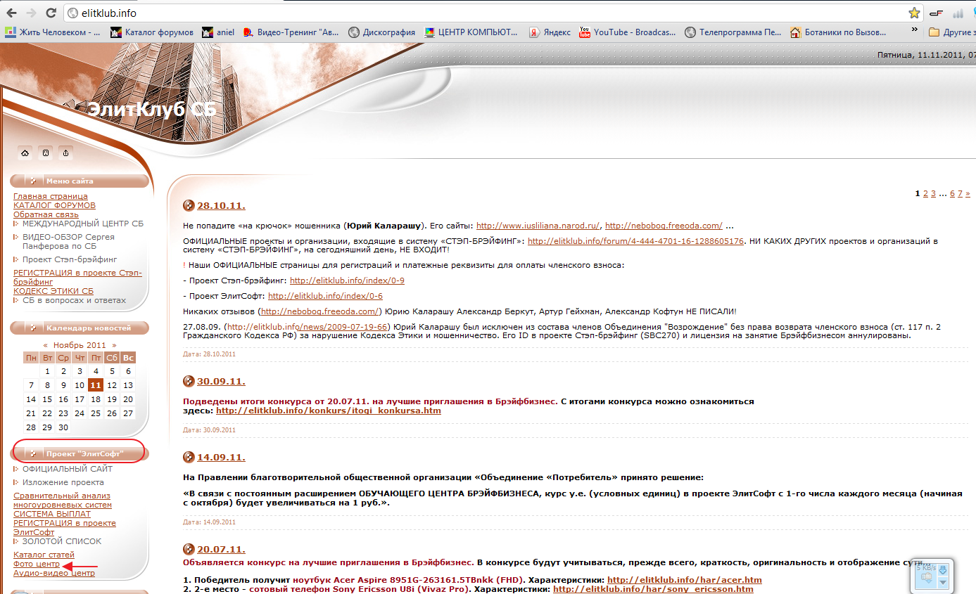Click the » next page link
Image resolution: width=976 pixels, height=594 pixels.
[x=968, y=193]
